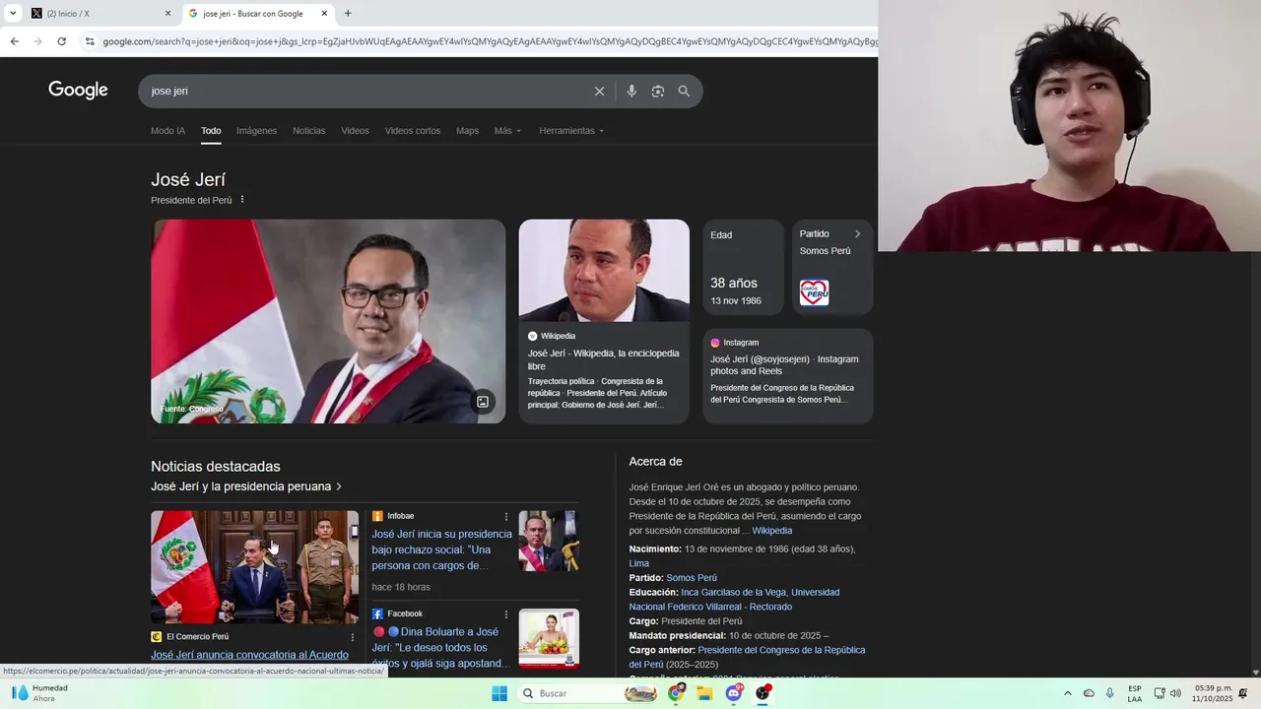This screenshot has width=1261, height=709.
Task: Open site information icon in address bar
Action: (x=90, y=41)
